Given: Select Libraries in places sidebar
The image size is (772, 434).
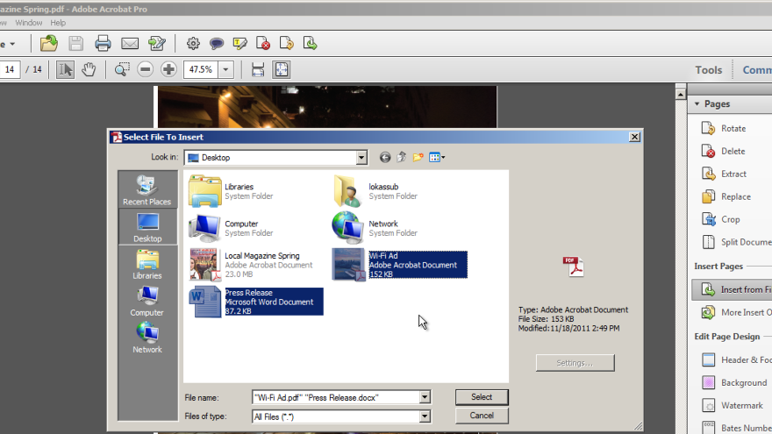Looking at the screenshot, I should 147,264.
